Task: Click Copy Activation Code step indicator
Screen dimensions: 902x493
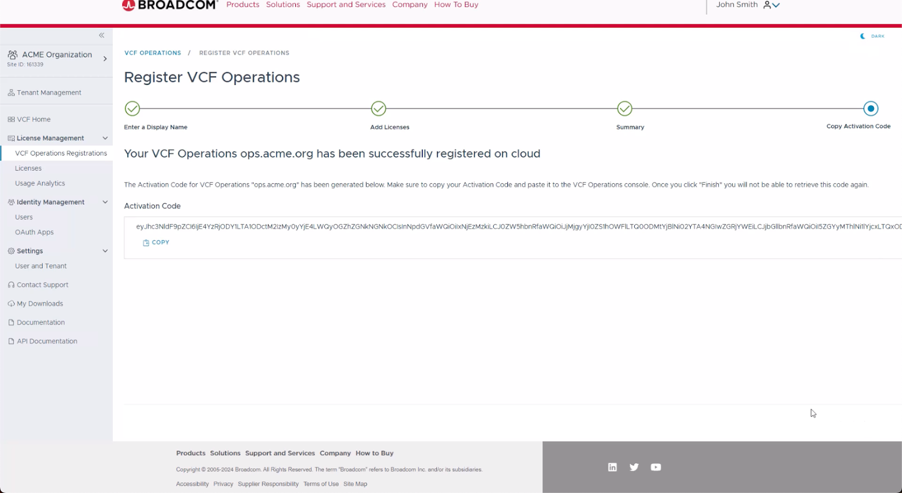Action: click(x=871, y=108)
